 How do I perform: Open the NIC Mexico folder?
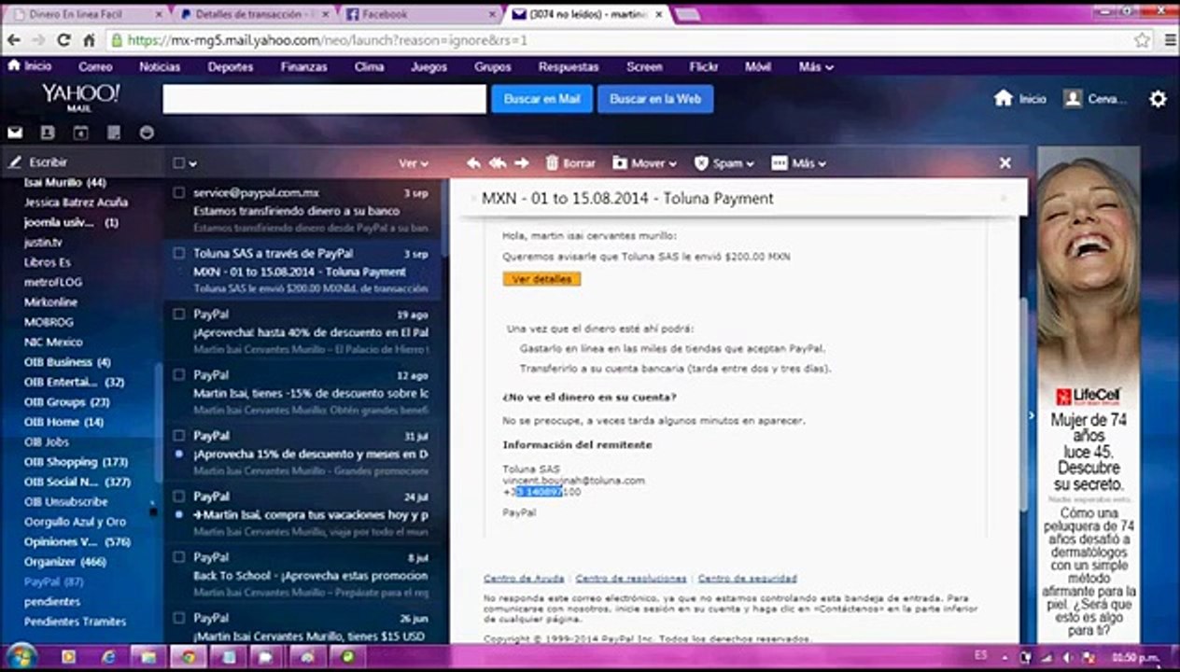pos(53,343)
